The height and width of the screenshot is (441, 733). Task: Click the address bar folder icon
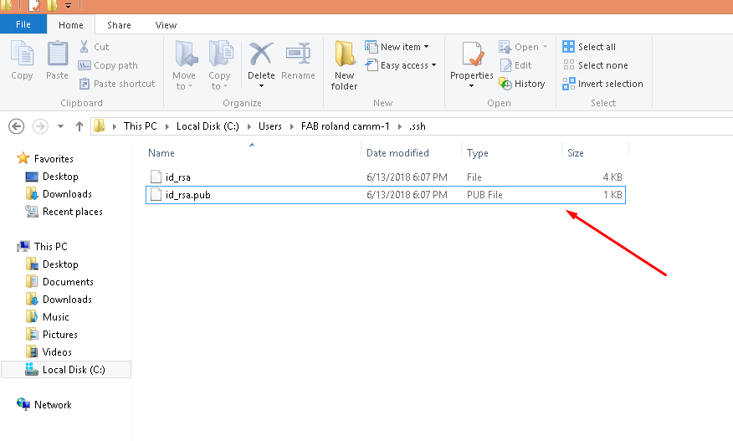pyautogui.click(x=99, y=126)
